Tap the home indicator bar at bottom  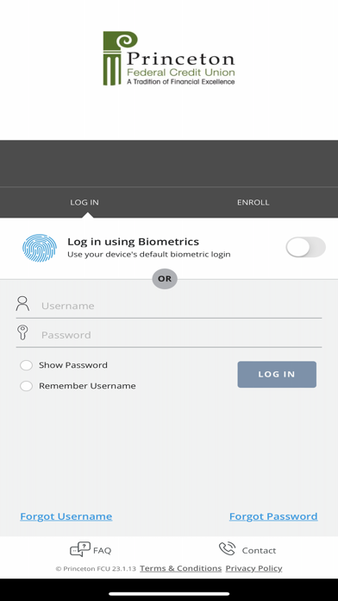[169, 594]
